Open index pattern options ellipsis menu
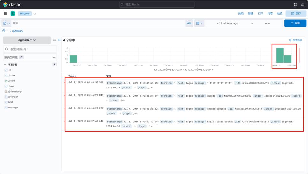The width and height of the screenshot is (308, 174). (55, 40)
